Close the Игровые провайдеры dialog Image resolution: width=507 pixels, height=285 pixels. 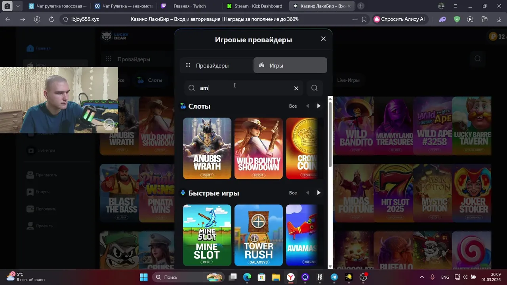coord(323,39)
